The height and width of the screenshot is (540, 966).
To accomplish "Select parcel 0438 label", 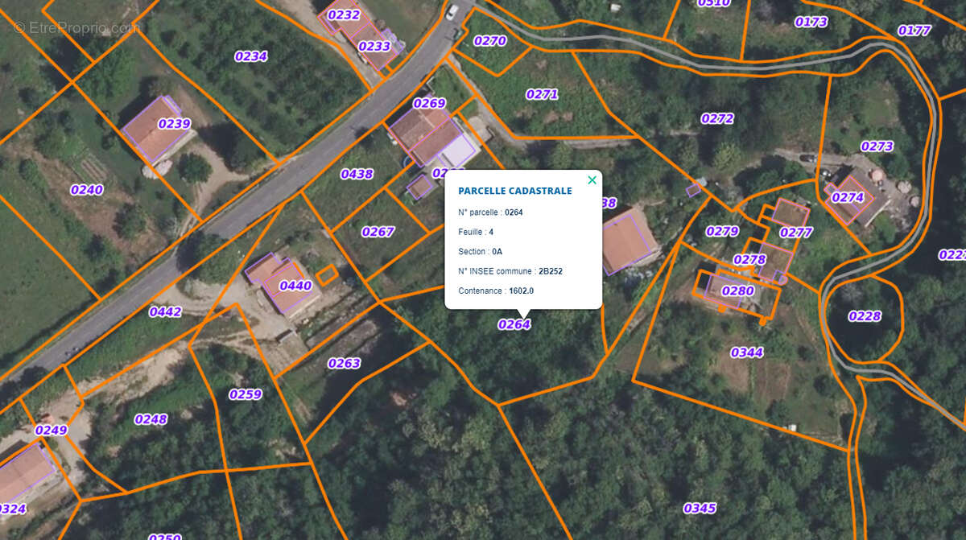I will [x=357, y=174].
